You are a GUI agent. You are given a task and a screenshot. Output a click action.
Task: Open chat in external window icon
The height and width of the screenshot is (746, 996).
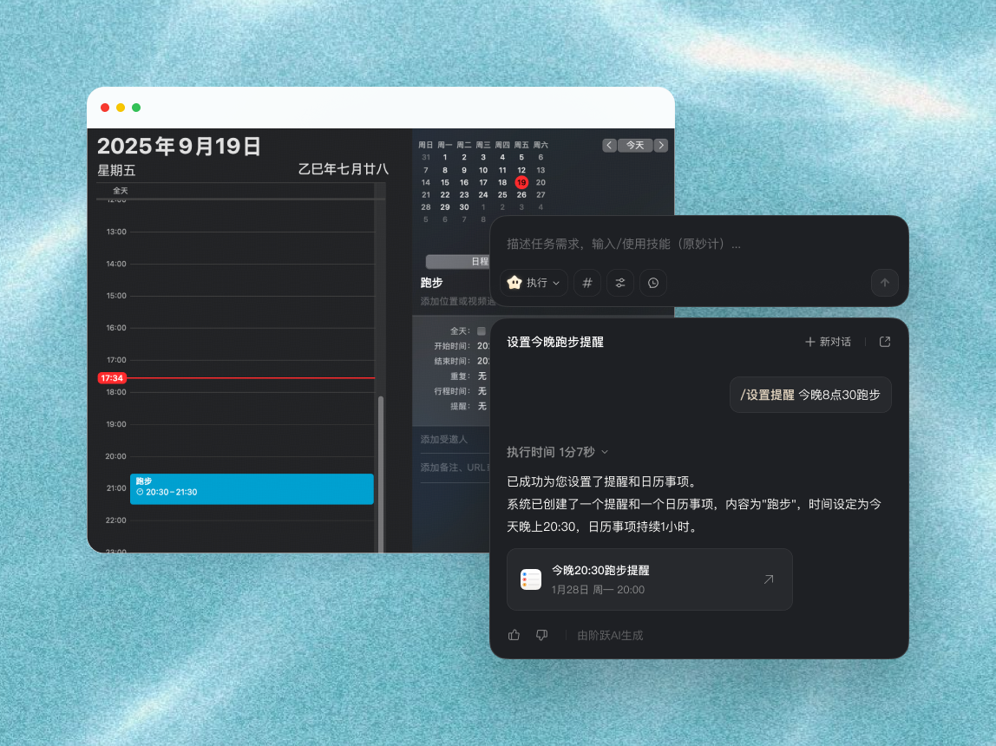point(884,342)
